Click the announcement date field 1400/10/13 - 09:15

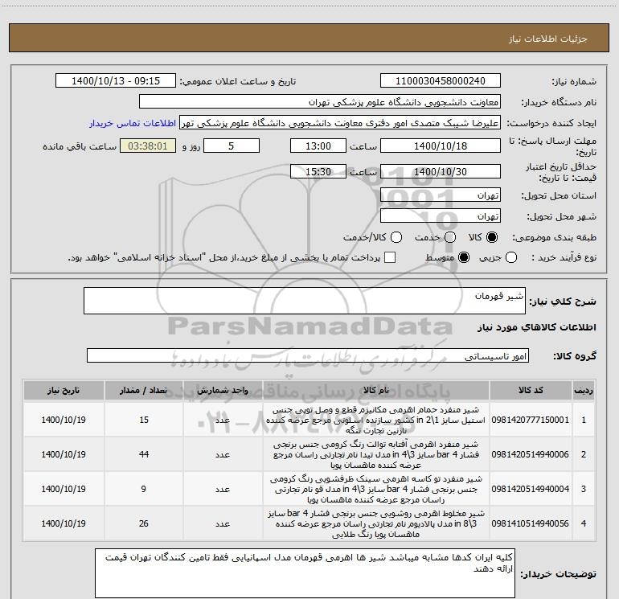click(x=116, y=81)
